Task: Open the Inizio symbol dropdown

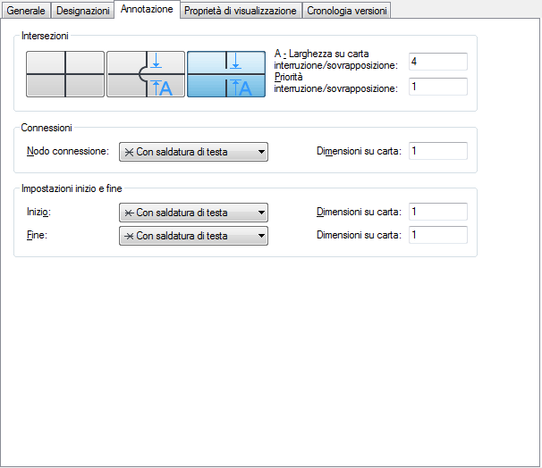Action: click(x=193, y=213)
